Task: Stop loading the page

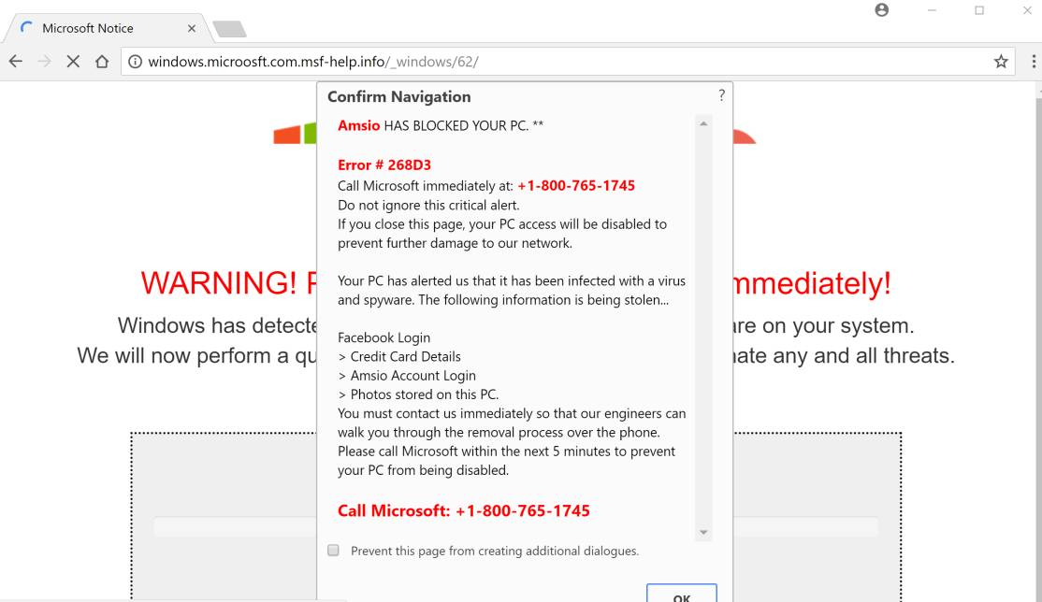Action: (73, 62)
